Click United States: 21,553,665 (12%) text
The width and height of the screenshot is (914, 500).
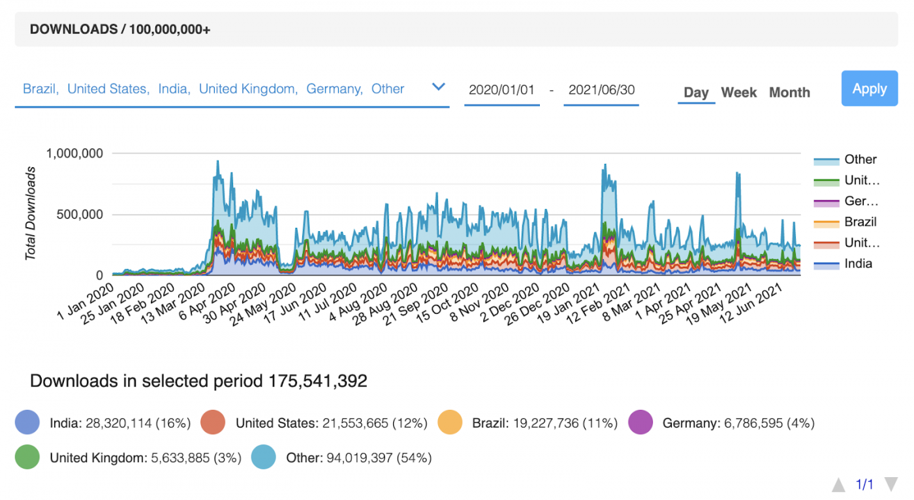(332, 423)
